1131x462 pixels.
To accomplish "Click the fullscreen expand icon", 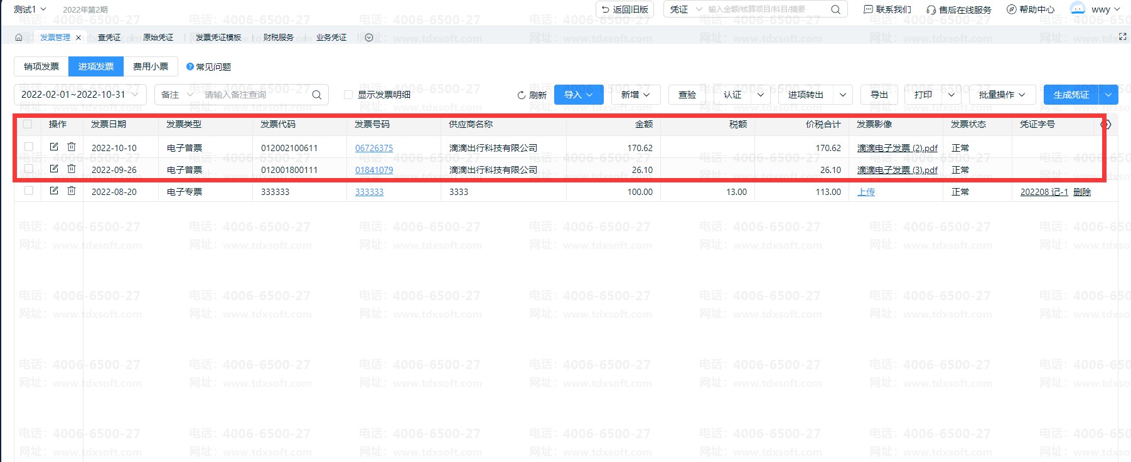I will coord(1123,37).
